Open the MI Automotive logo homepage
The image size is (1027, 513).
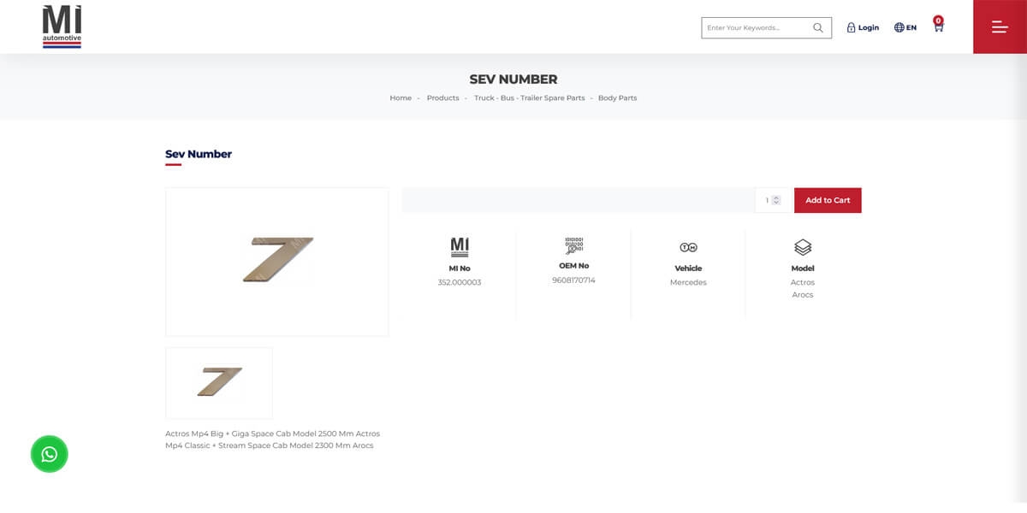click(x=62, y=27)
